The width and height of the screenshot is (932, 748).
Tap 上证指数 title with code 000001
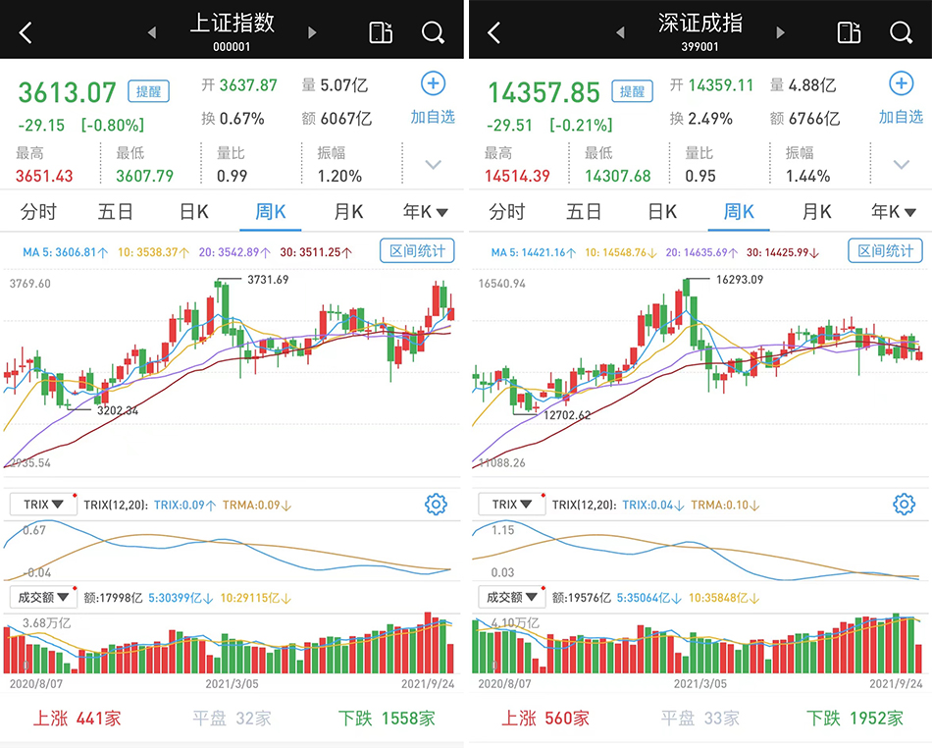[x=232, y=31]
